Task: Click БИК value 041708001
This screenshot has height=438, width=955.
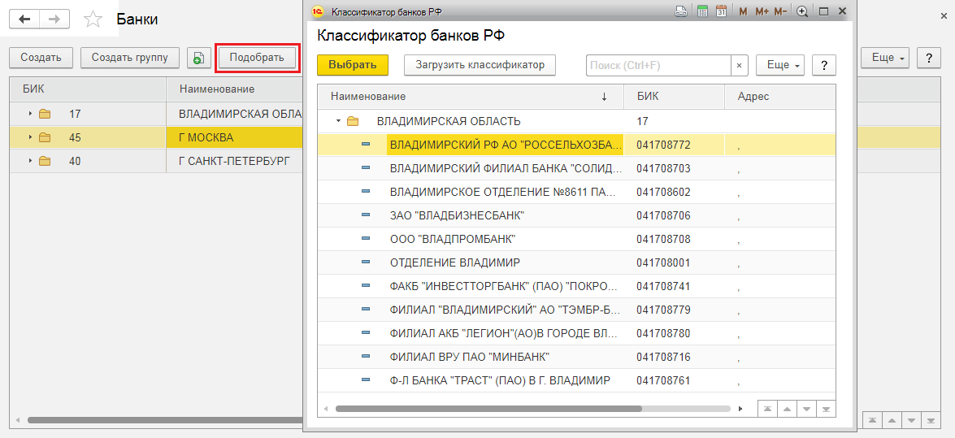Action: [663, 262]
